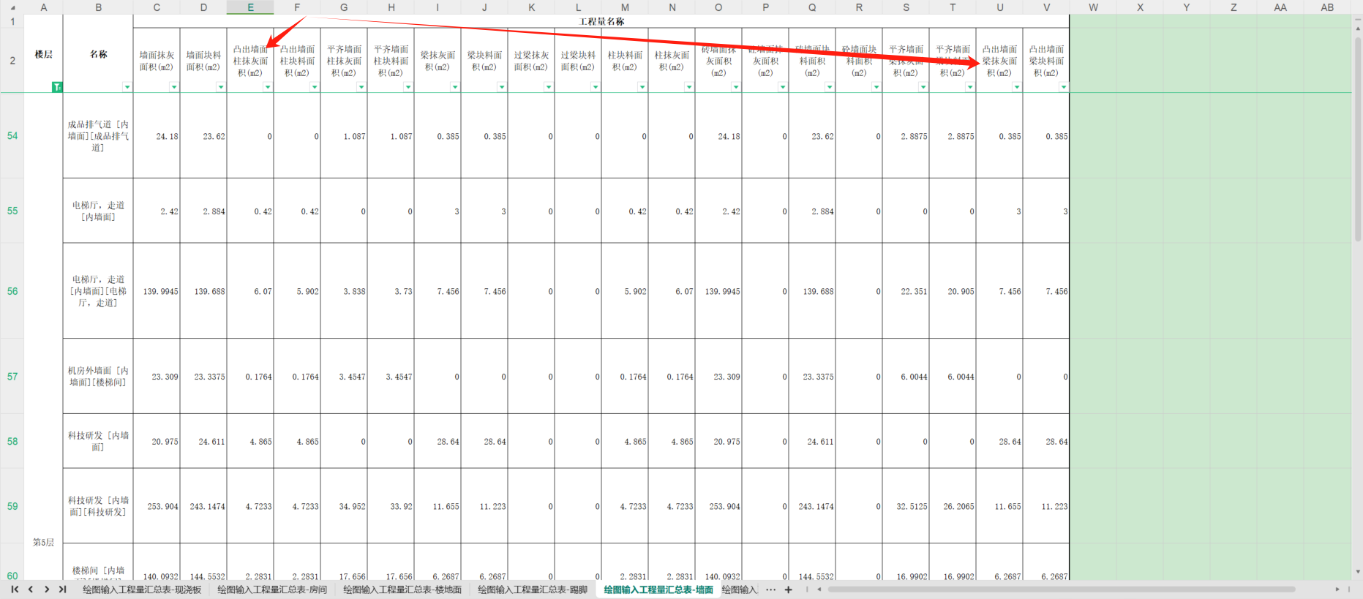
Task: Select cell 机房外墙面 [内墙面][楼梯间]
Action: click(x=98, y=376)
